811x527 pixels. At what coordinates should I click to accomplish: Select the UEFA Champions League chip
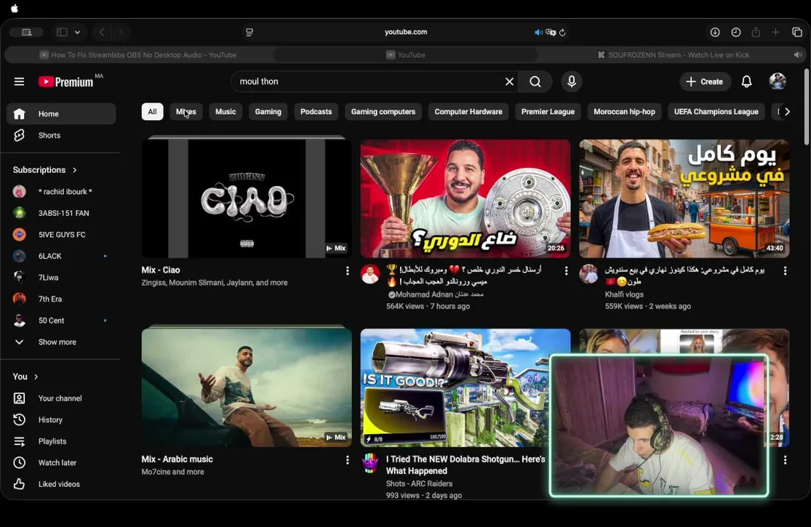click(x=716, y=112)
